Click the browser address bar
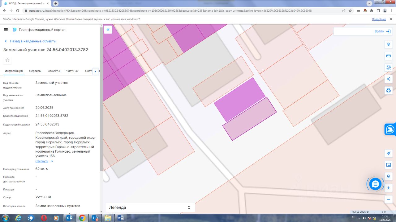 click(183, 10)
